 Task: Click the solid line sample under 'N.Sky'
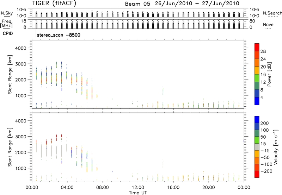pyautogui.click(x=7, y=17)
